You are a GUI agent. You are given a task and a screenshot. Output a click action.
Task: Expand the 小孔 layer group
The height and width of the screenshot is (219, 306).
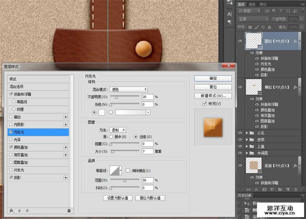pos(247,133)
